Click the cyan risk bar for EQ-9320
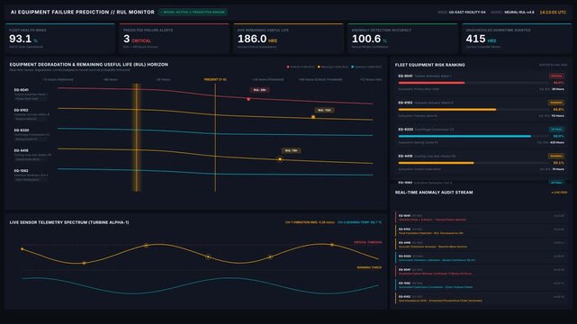 point(464,136)
